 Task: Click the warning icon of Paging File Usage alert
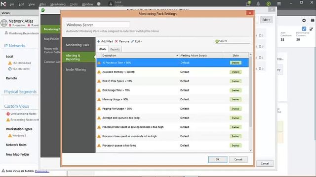click(x=99, y=109)
